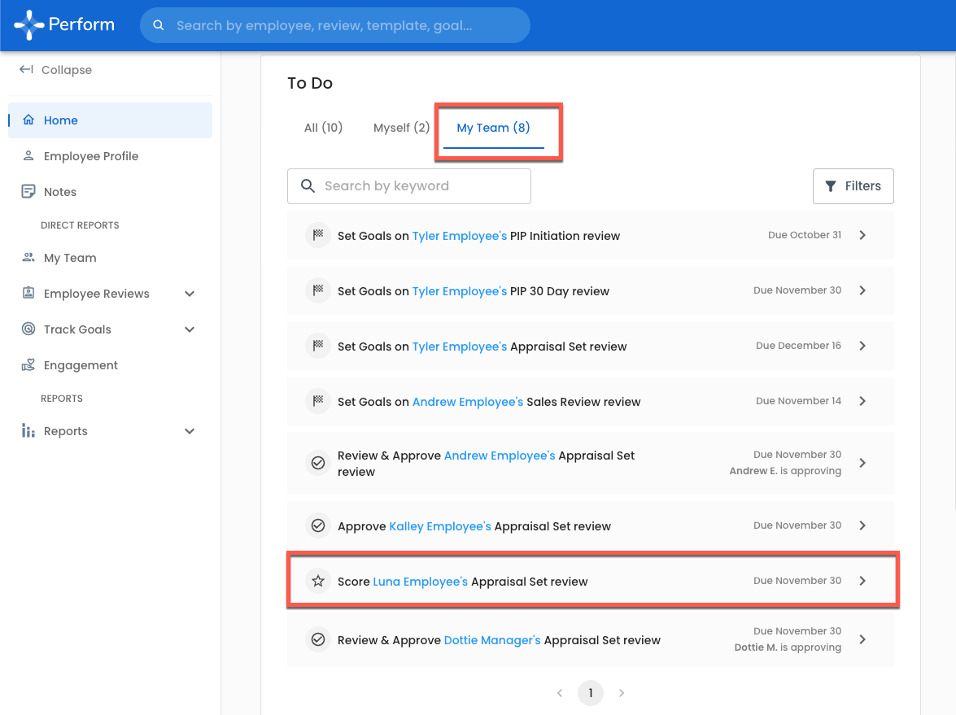The height and width of the screenshot is (715, 956).
Task: Open arrow on Due November 14 row
Action: (x=862, y=401)
